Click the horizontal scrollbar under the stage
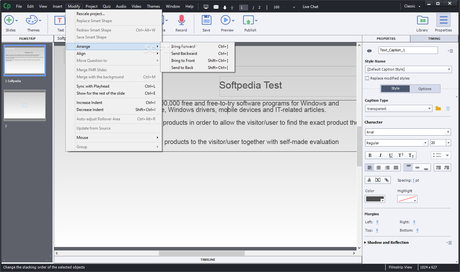Viewport: 460px width, 272px height. pos(202,253)
